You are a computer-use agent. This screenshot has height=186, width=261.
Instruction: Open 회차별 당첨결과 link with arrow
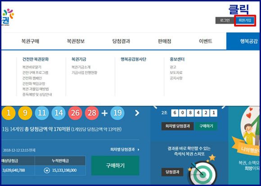click(x=125, y=150)
